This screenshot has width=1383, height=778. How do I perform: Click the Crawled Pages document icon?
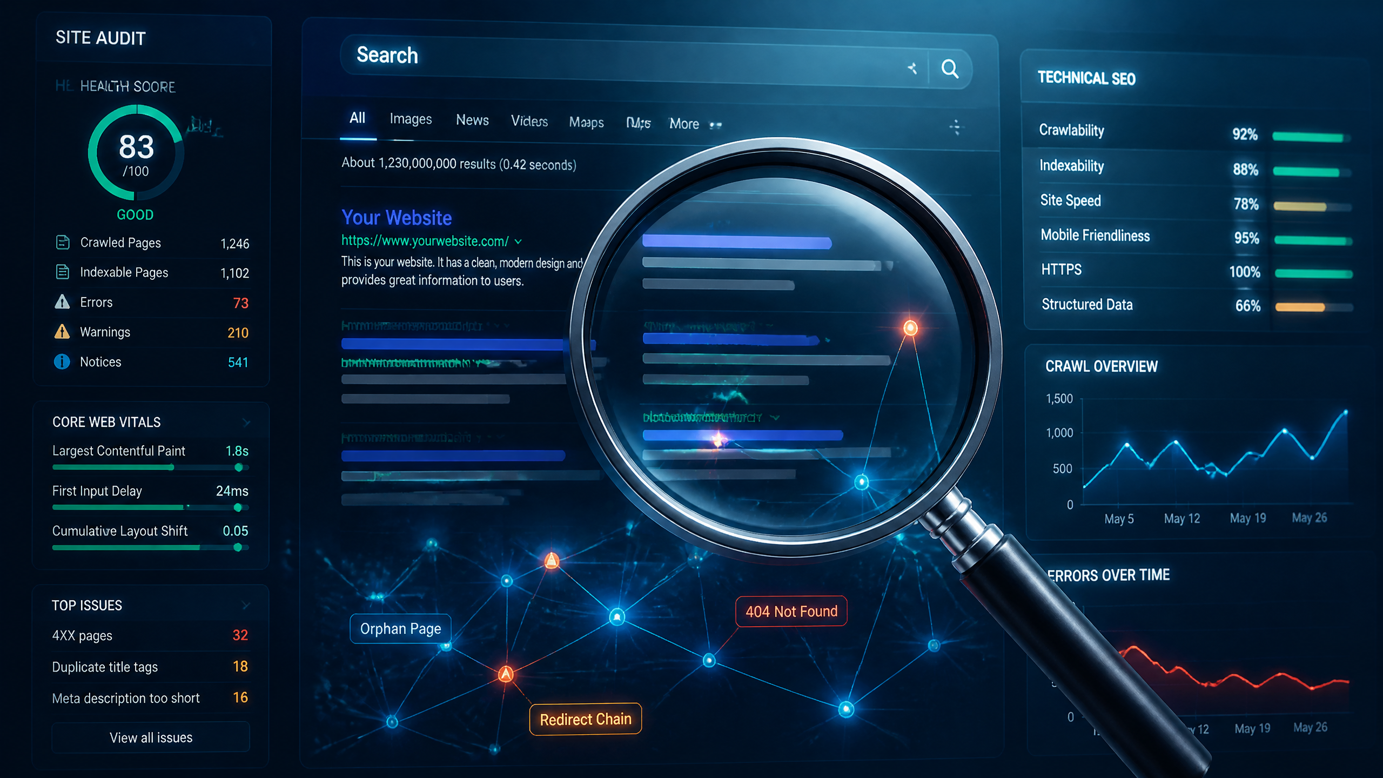coord(63,242)
